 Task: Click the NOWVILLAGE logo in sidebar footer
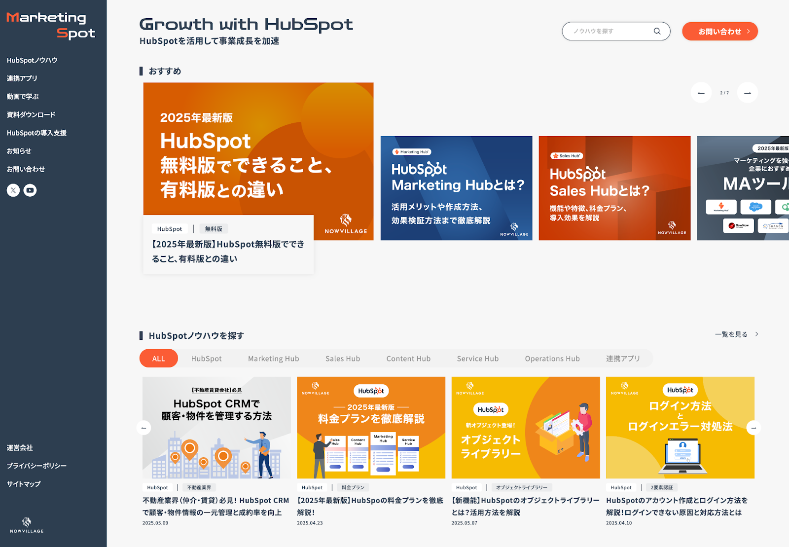click(x=27, y=525)
